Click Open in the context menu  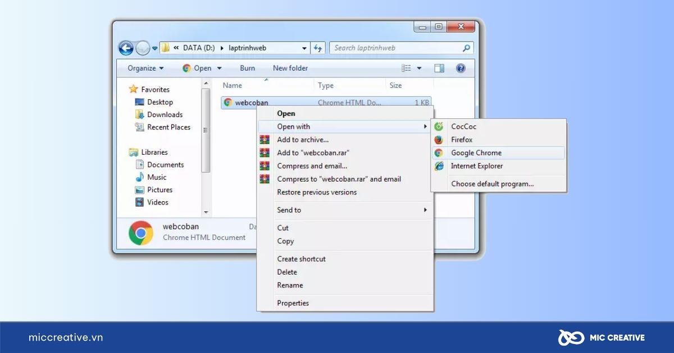coord(345,114)
